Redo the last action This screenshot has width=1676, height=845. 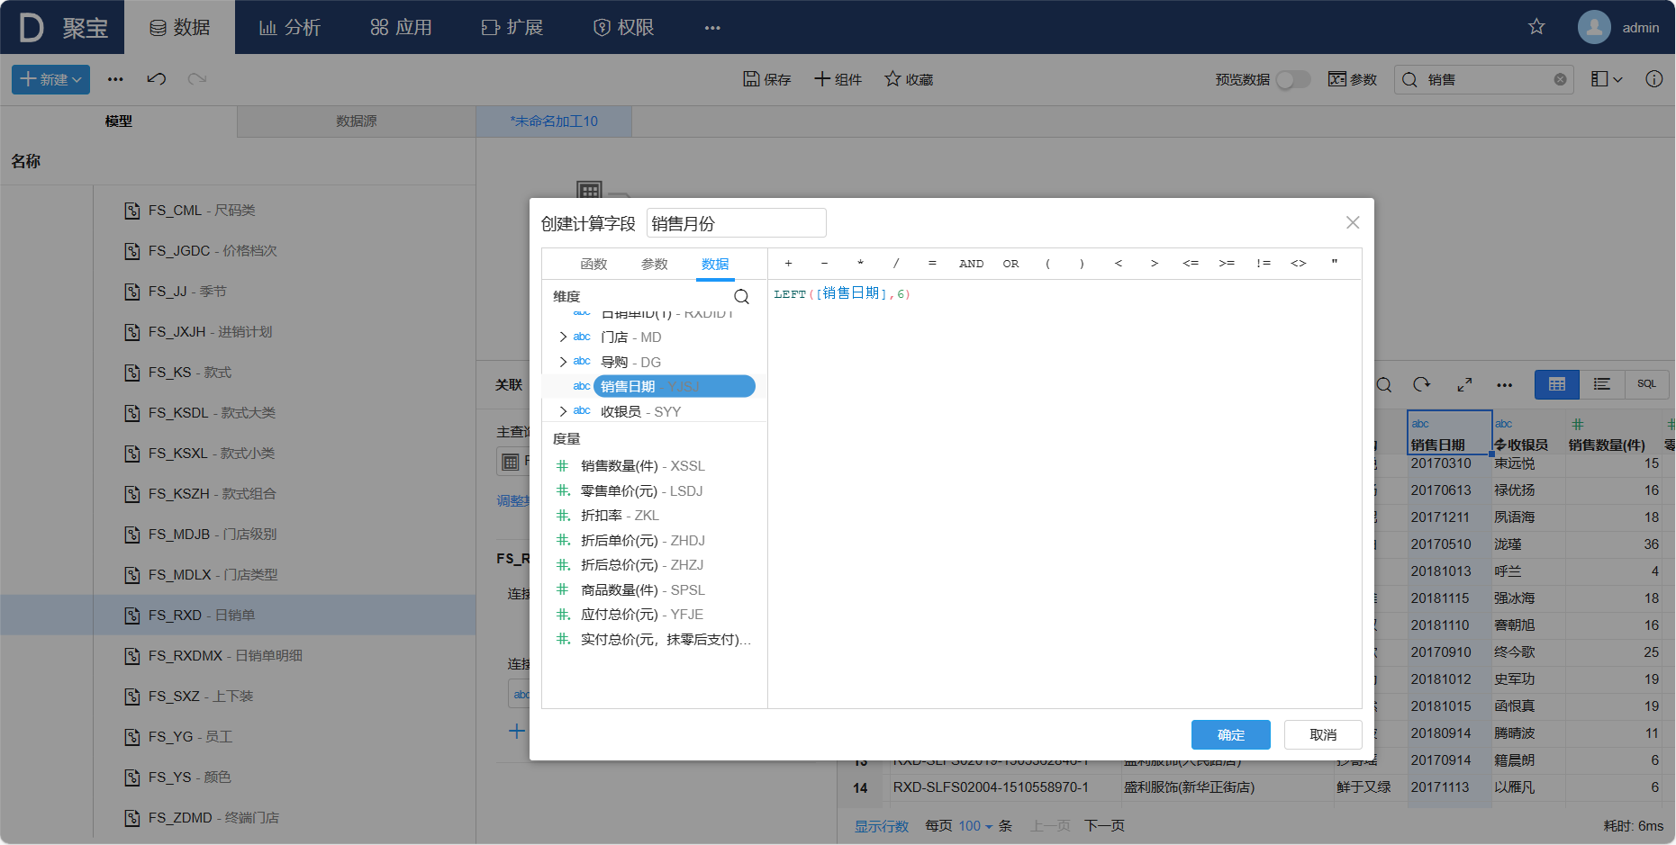click(197, 79)
